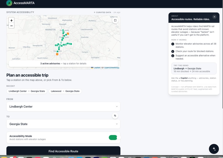223x158 pixels.
Task: Click the Alpharetta label on the map
Action: [x=67, y=20]
